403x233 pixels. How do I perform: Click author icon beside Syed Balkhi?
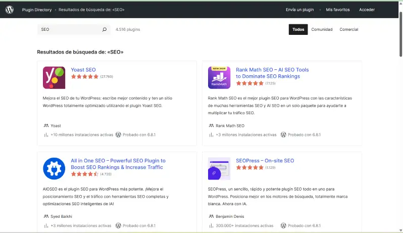tap(46, 216)
